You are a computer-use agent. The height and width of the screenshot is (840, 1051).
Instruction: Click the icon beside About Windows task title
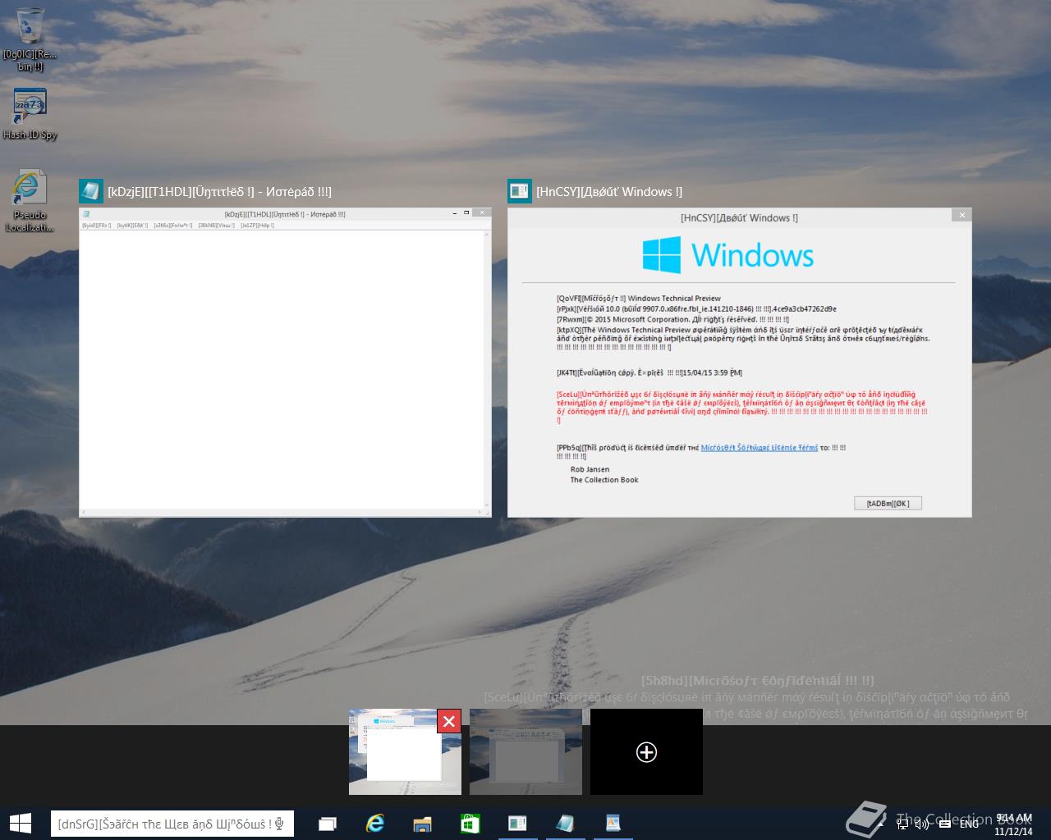pyautogui.click(x=520, y=191)
